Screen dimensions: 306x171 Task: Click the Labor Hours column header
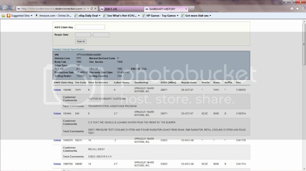coord(122,83)
